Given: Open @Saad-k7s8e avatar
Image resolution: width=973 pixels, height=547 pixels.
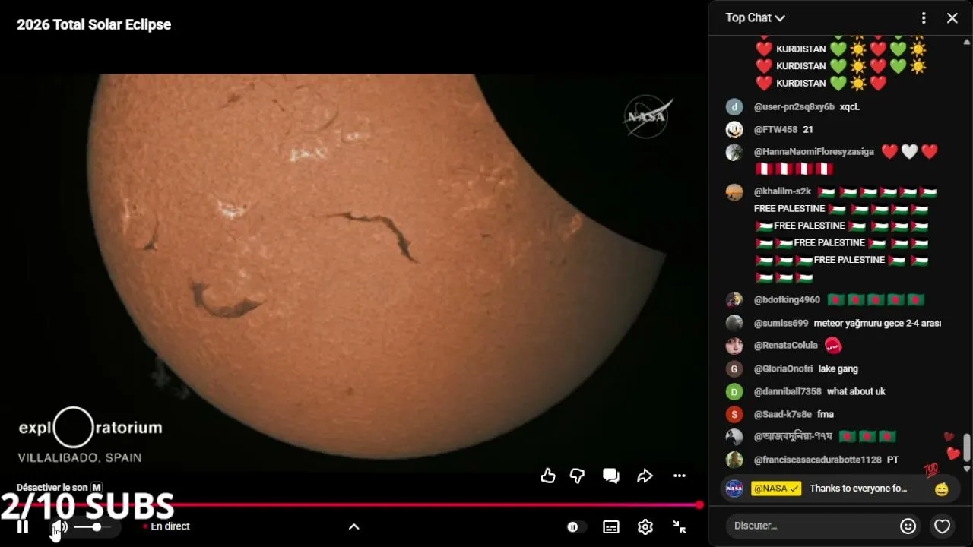Looking at the screenshot, I should (734, 415).
